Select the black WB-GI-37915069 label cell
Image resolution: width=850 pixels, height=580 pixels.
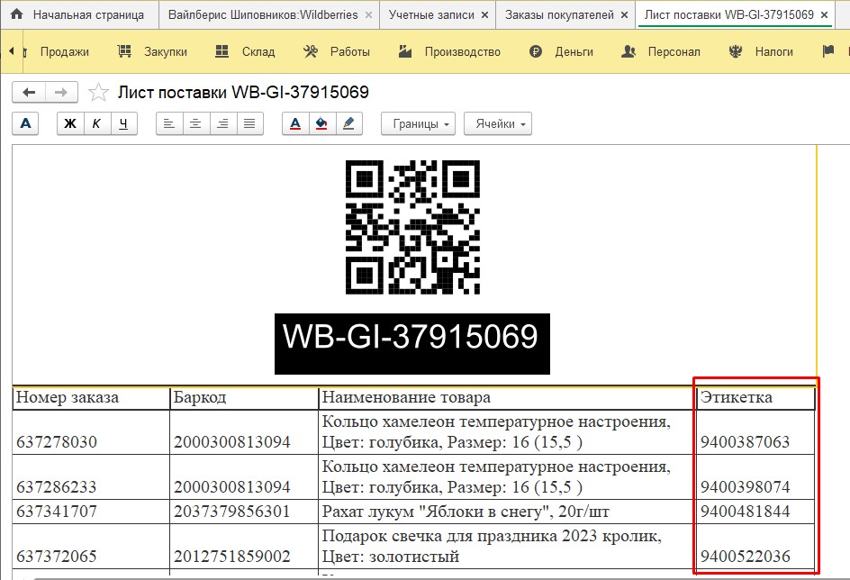(x=412, y=344)
